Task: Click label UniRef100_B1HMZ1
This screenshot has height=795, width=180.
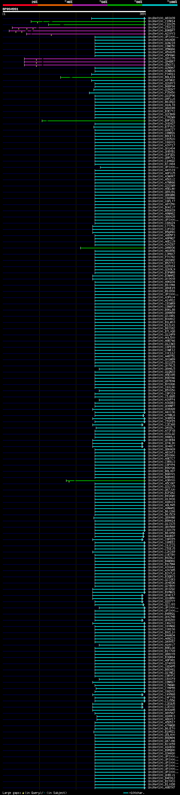Action: pos(161,732)
